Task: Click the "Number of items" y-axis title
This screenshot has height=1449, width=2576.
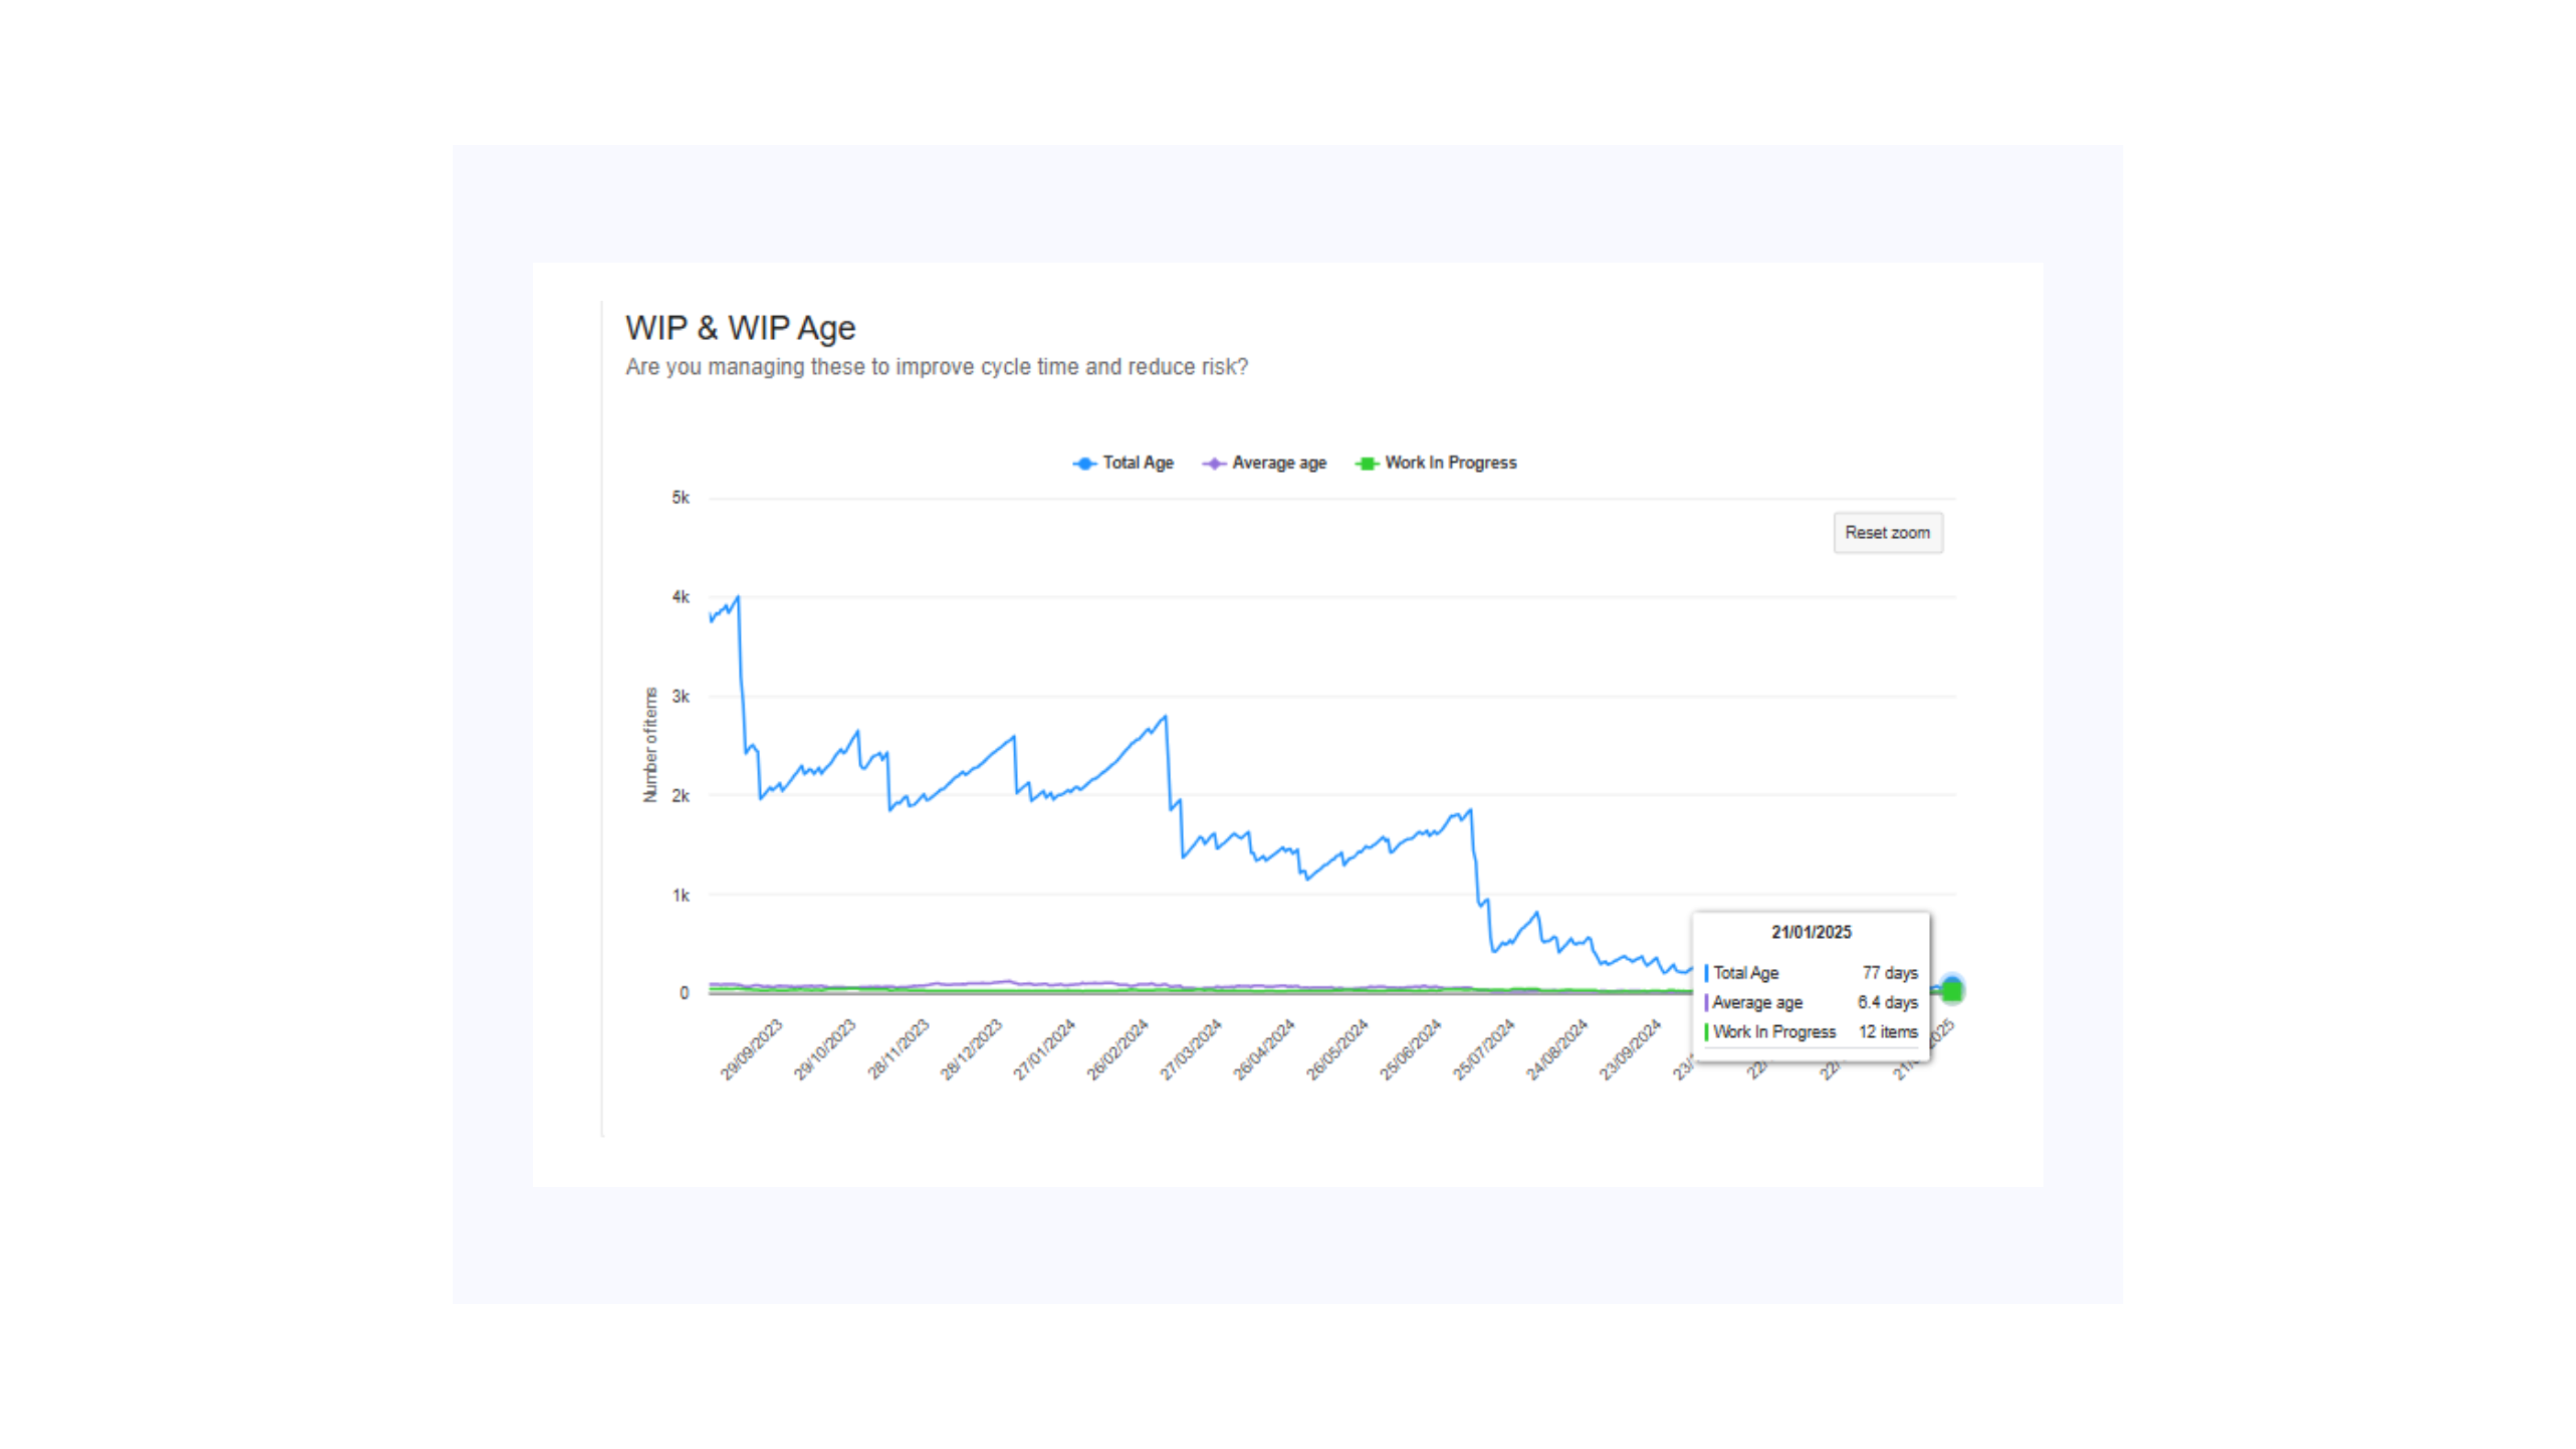Action: (x=650, y=744)
